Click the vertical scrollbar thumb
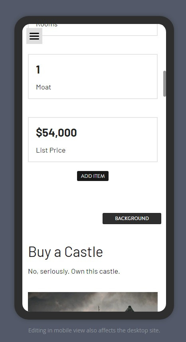This screenshot has height=342, width=186. click(x=164, y=84)
